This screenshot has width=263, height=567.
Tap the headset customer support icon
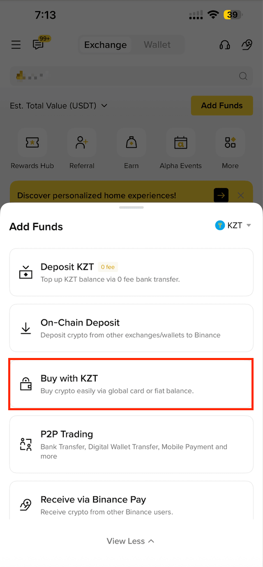click(225, 45)
